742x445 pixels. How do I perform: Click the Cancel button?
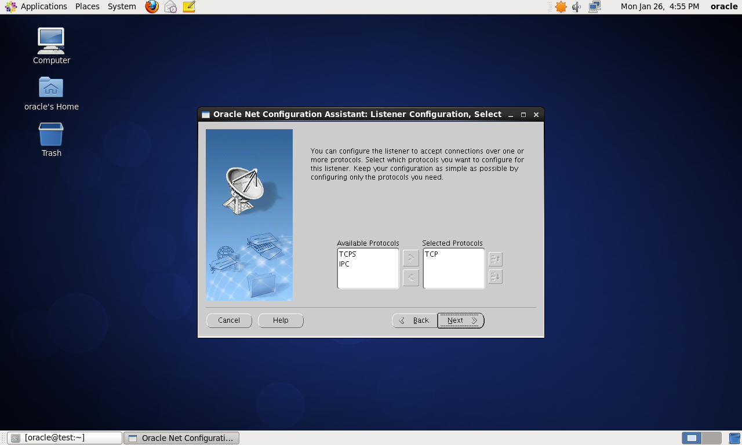coord(229,320)
